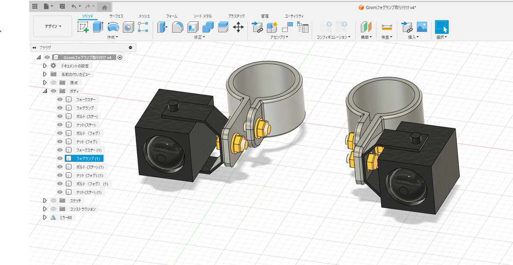
Task: Select the Hole tool
Action: pyautogui.click(x=128, y=27)
